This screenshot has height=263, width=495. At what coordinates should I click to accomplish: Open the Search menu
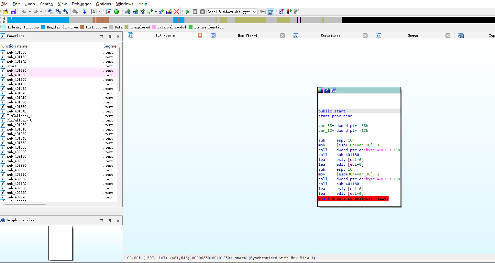pos(46,4)
